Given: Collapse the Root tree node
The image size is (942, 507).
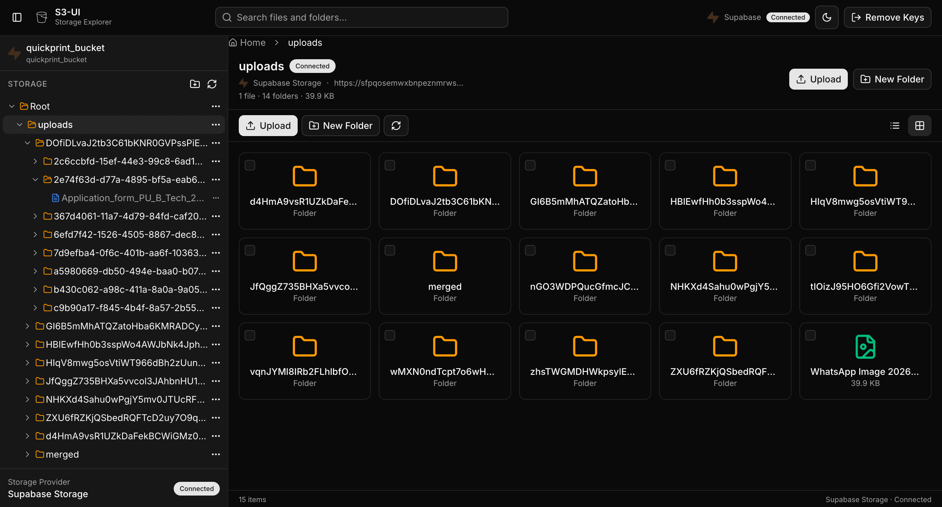Looking at the screenshot, I should [12, 106].
